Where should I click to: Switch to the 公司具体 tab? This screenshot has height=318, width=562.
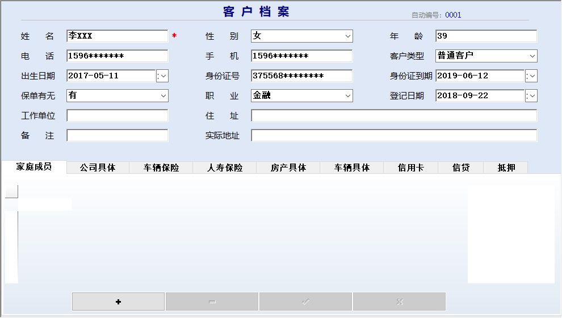pyautogui.click(x=98, y=168)
